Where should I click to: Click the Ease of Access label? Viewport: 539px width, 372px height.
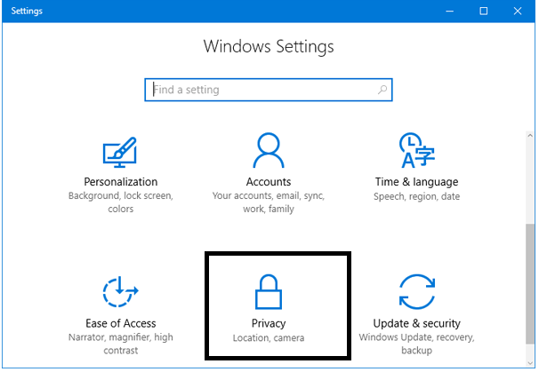coord(121,323)
